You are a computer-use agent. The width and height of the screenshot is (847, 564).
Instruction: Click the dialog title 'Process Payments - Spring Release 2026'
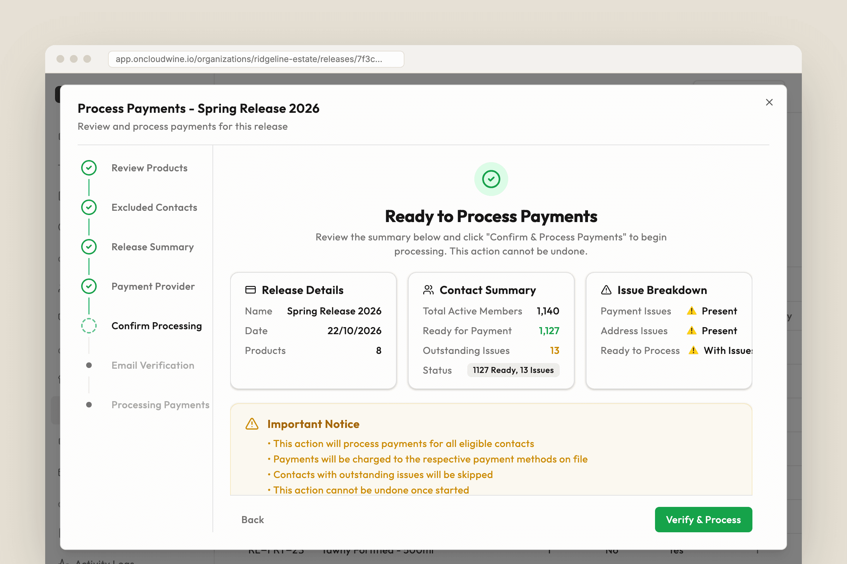click(198, 108)
